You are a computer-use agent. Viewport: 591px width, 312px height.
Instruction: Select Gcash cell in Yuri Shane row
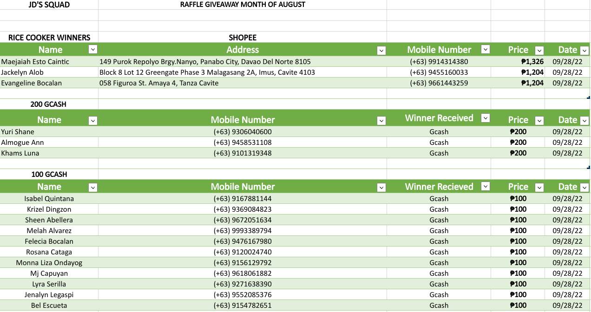coord(439,132)
